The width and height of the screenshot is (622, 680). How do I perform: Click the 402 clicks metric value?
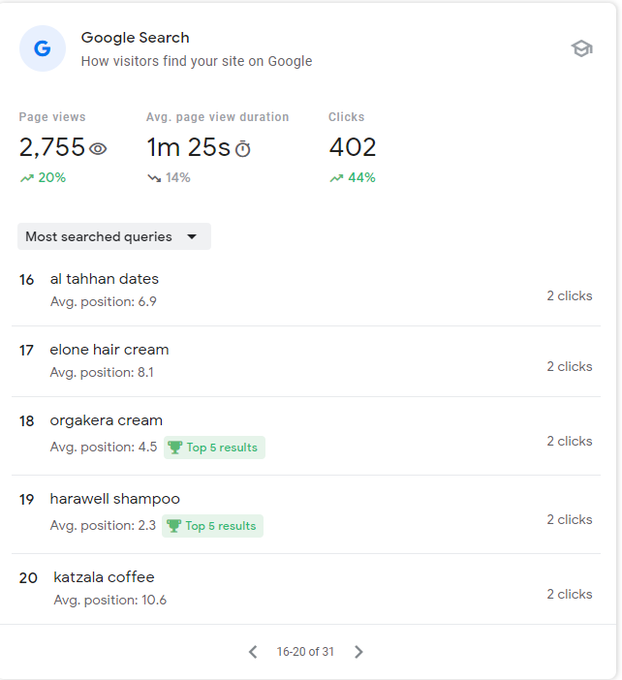tap(353, 148)
